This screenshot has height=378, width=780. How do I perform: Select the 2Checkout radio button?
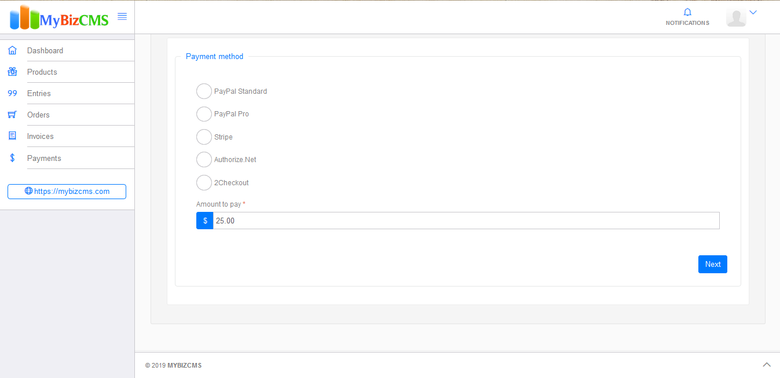tap(204, 183)
